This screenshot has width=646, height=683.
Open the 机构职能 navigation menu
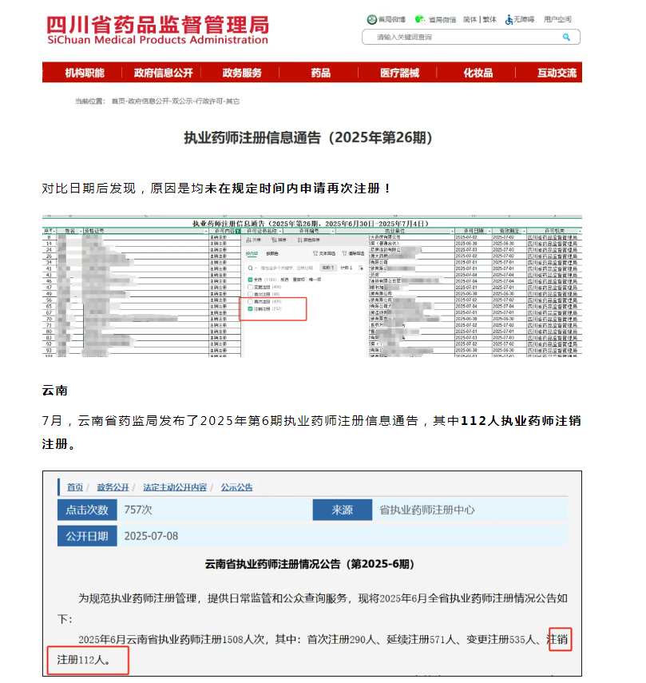[85, 73]
